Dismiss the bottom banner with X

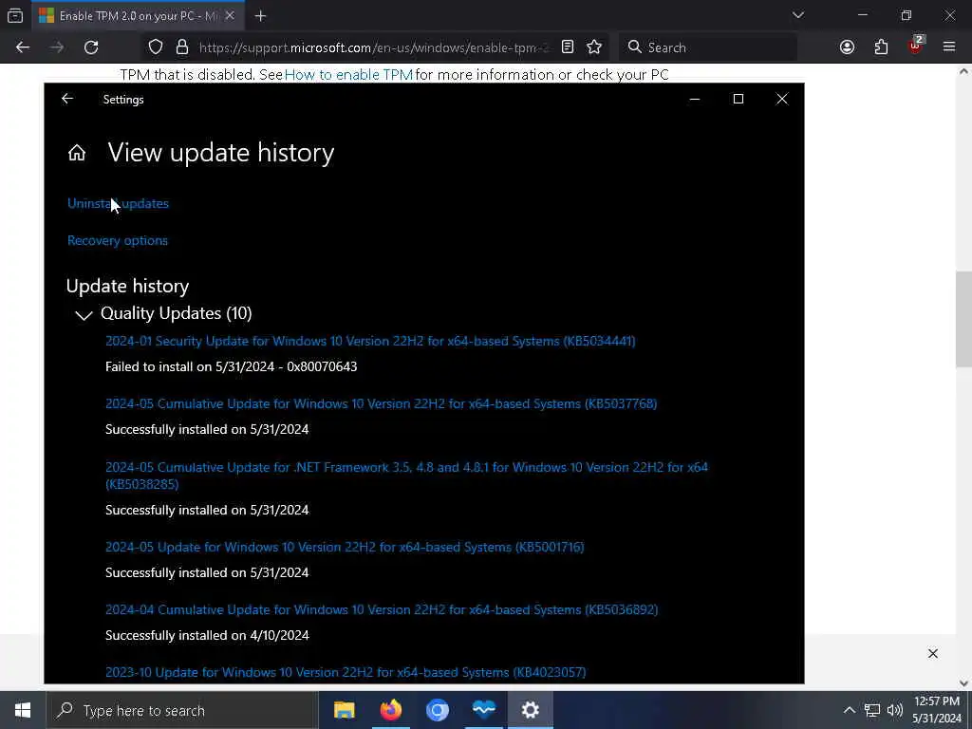[932, 653]
